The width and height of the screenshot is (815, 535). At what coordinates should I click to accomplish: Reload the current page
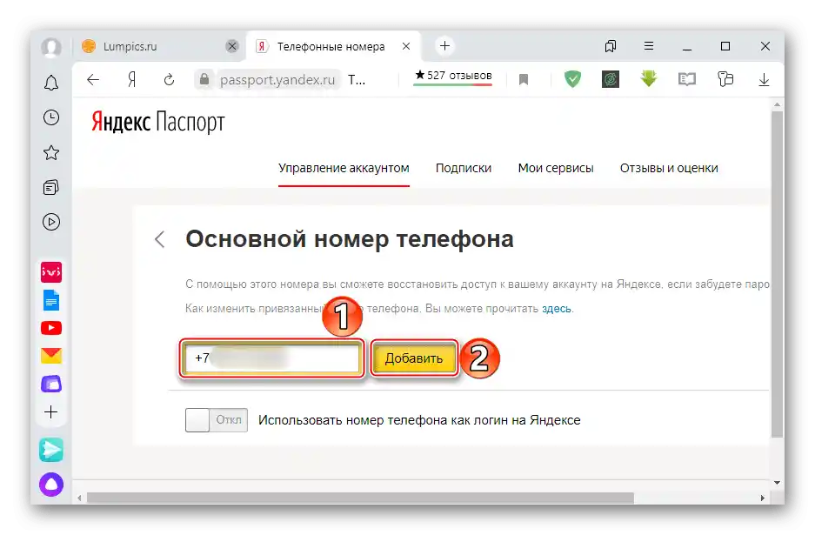point(169,79)
